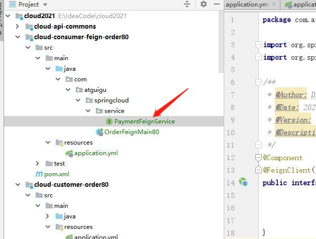The width and height of the screenshot is (316, 239).
Task: Collapse resources under cloud-consumer-feign-order80
Action: click(x=48, y=143)
